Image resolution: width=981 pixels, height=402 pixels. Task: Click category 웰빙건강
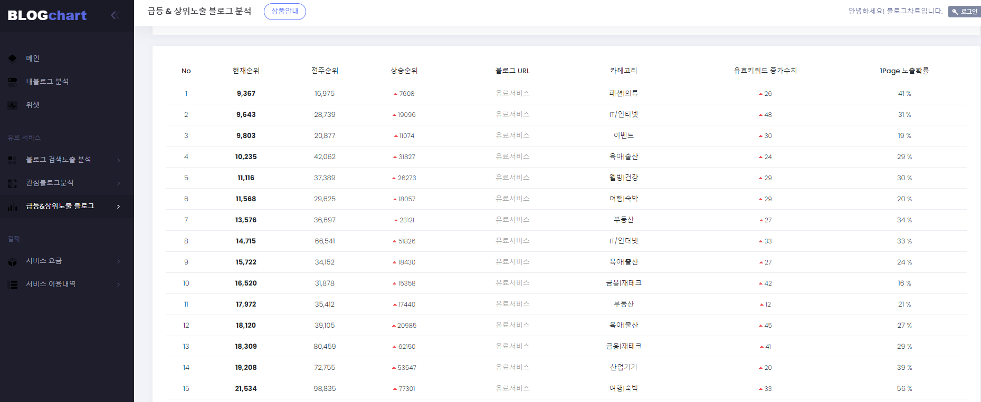point(624,178)
